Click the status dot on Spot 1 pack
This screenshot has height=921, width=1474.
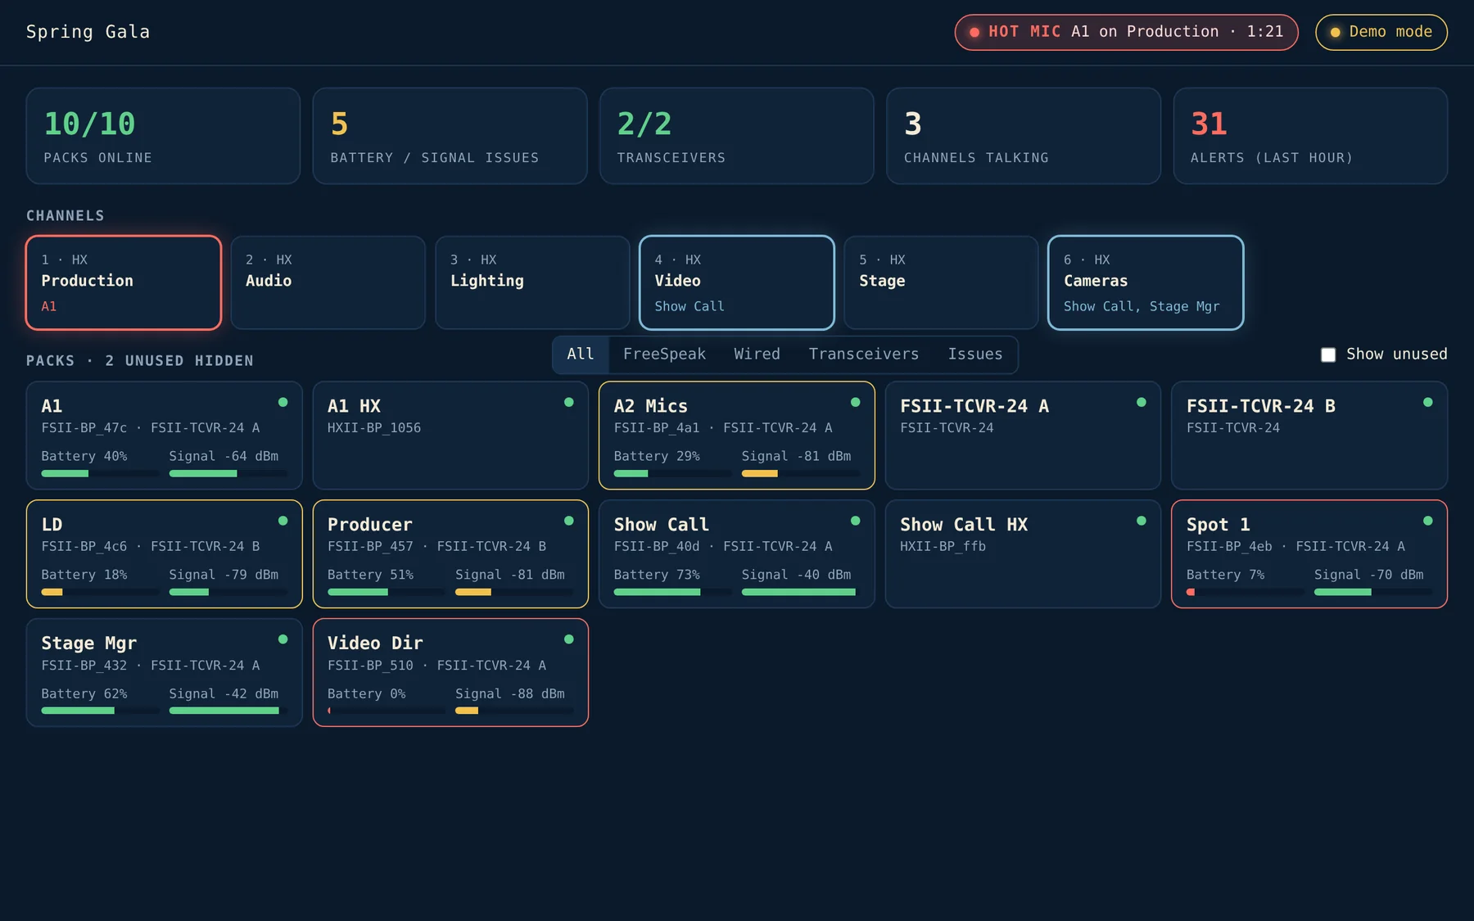pos(1427,521)
